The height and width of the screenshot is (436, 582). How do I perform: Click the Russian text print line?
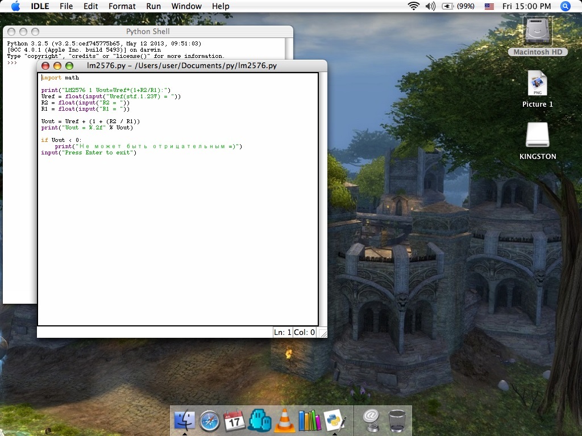click(x=148, y=146)
